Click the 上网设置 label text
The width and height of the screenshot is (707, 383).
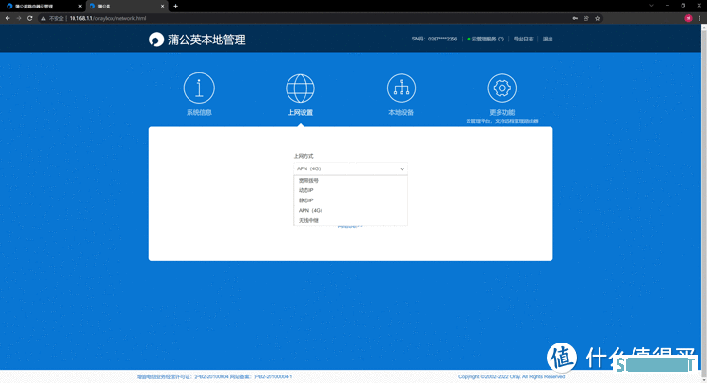(x=300, y=113)
